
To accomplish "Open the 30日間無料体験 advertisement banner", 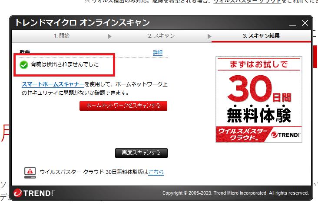I will [259, 99].
